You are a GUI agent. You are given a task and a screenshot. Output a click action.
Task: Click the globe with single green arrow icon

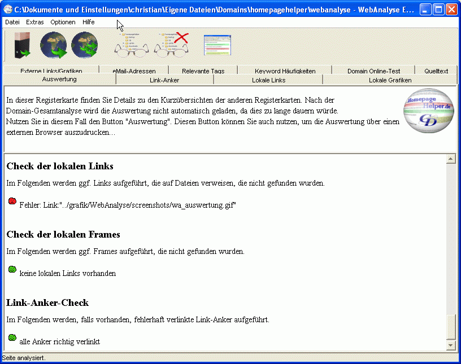click(54, 46)
